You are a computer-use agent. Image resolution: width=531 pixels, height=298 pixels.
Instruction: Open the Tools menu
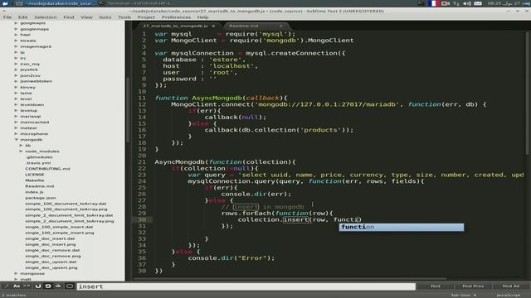tap(124, 17)
